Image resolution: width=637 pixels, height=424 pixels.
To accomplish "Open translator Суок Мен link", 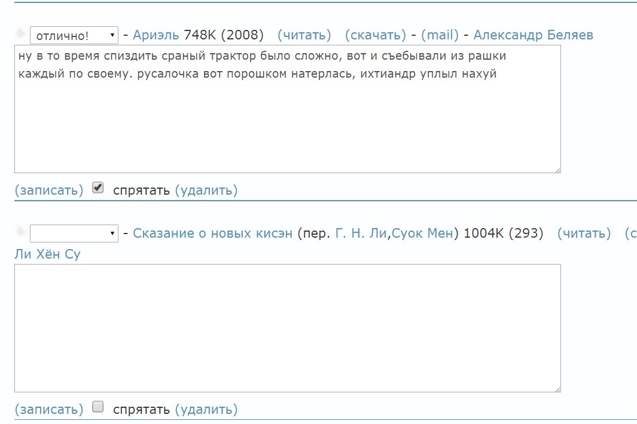I will coord(422,233).
